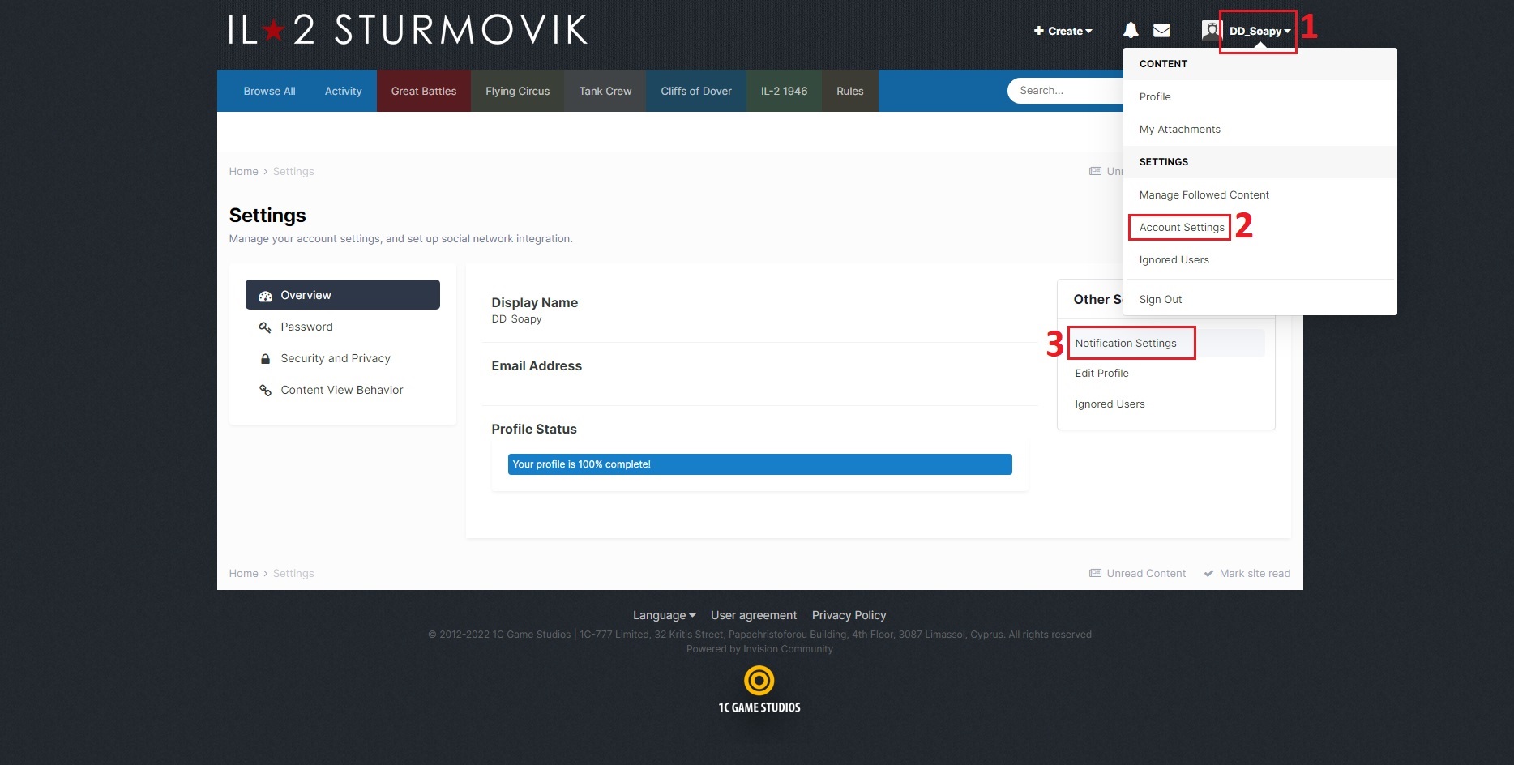The width and height of the screenshot is (1514, 765).
Task: Click the bottom Unread Content newspaper icon
Action: 1095,573
